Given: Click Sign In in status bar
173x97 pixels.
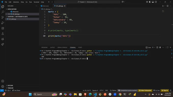Looking at the screenshot, I should (165, 90).
